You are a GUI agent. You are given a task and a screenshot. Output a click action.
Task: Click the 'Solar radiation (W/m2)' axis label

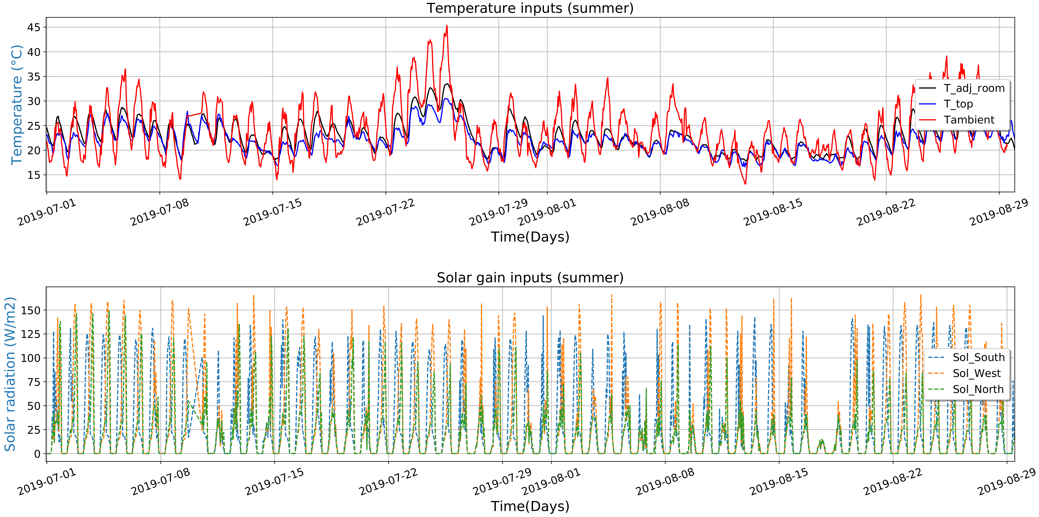[x=10, y=374]
